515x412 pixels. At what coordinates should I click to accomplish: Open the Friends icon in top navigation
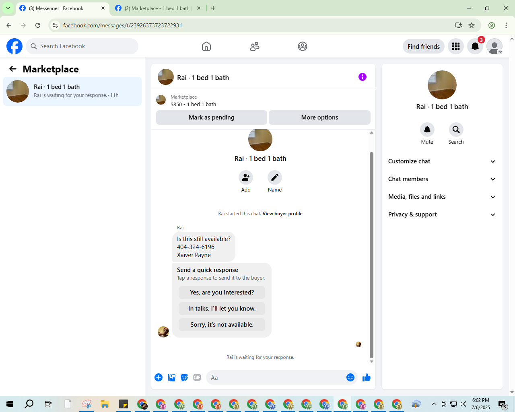coord(255,46)
